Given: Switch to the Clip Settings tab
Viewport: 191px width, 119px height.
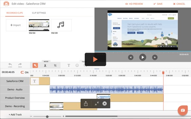Looking at the screenshot, I should point(39,13).
